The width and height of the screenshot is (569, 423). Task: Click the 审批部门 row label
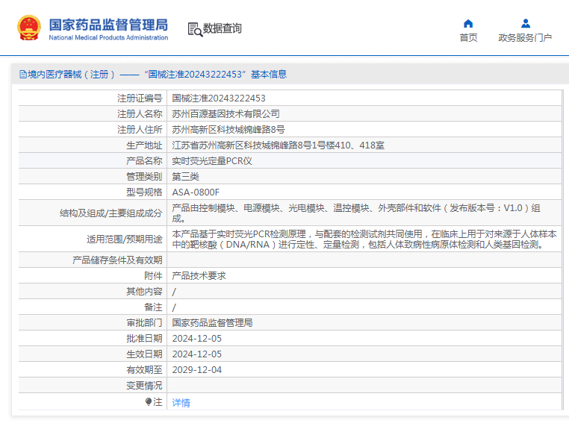(x=144, y=322)
